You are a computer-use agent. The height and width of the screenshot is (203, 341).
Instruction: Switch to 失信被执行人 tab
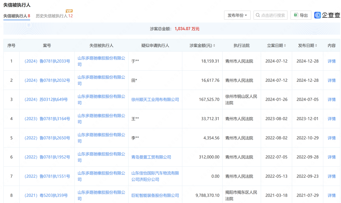[x=17, y=16]
